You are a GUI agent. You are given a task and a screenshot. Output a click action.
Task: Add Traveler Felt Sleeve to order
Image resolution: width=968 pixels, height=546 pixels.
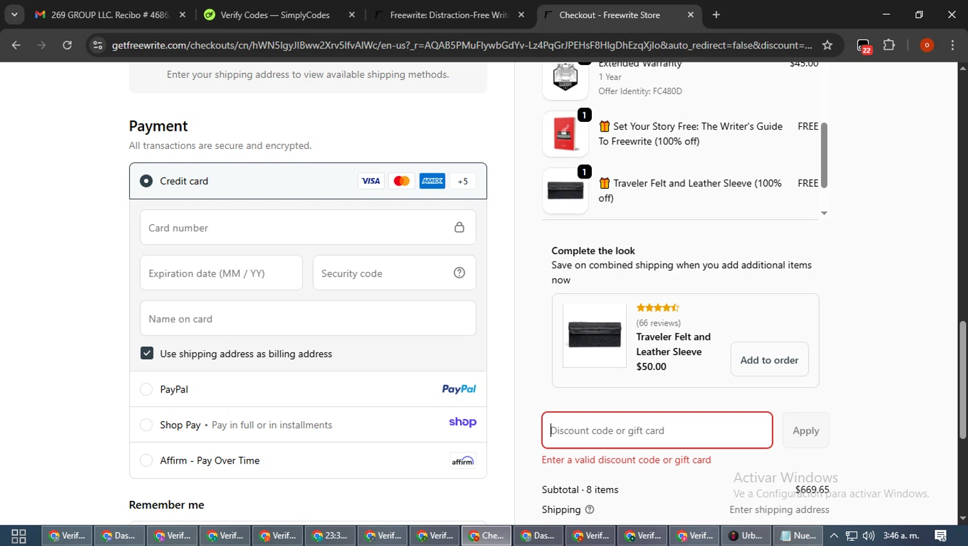pos(769,360)
